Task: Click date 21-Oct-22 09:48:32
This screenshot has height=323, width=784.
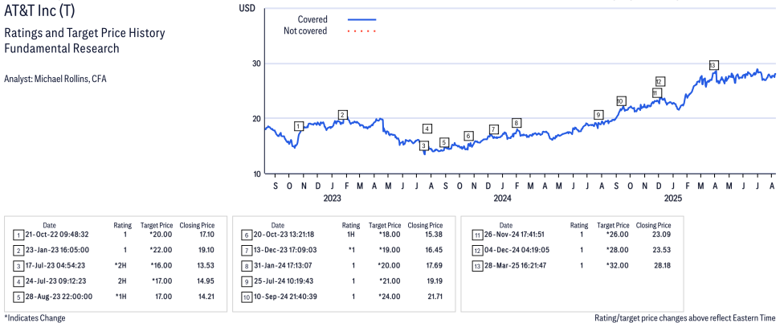Action: click(56, 234)
